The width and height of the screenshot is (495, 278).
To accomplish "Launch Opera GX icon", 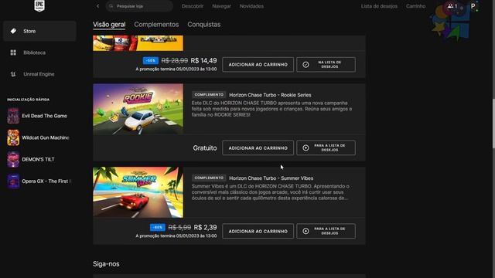I will click(13, 181).
